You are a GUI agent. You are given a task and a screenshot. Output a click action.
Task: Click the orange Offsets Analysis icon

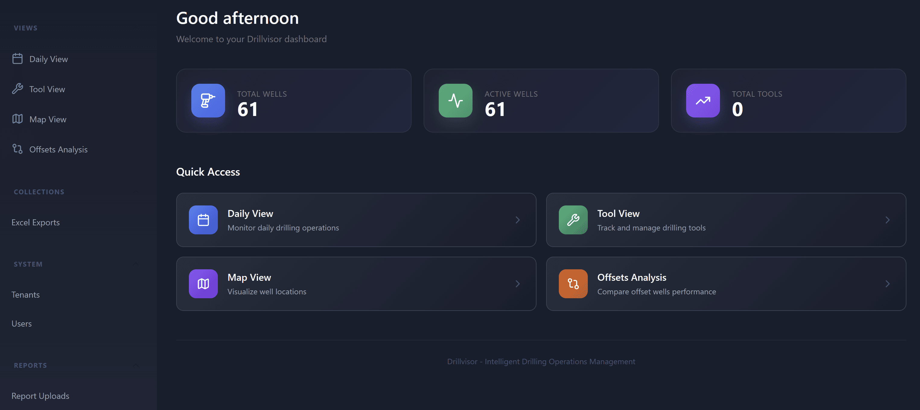click(x=572, y=283)
